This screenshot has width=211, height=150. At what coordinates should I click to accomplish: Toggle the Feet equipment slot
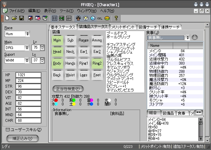point(97,75)
